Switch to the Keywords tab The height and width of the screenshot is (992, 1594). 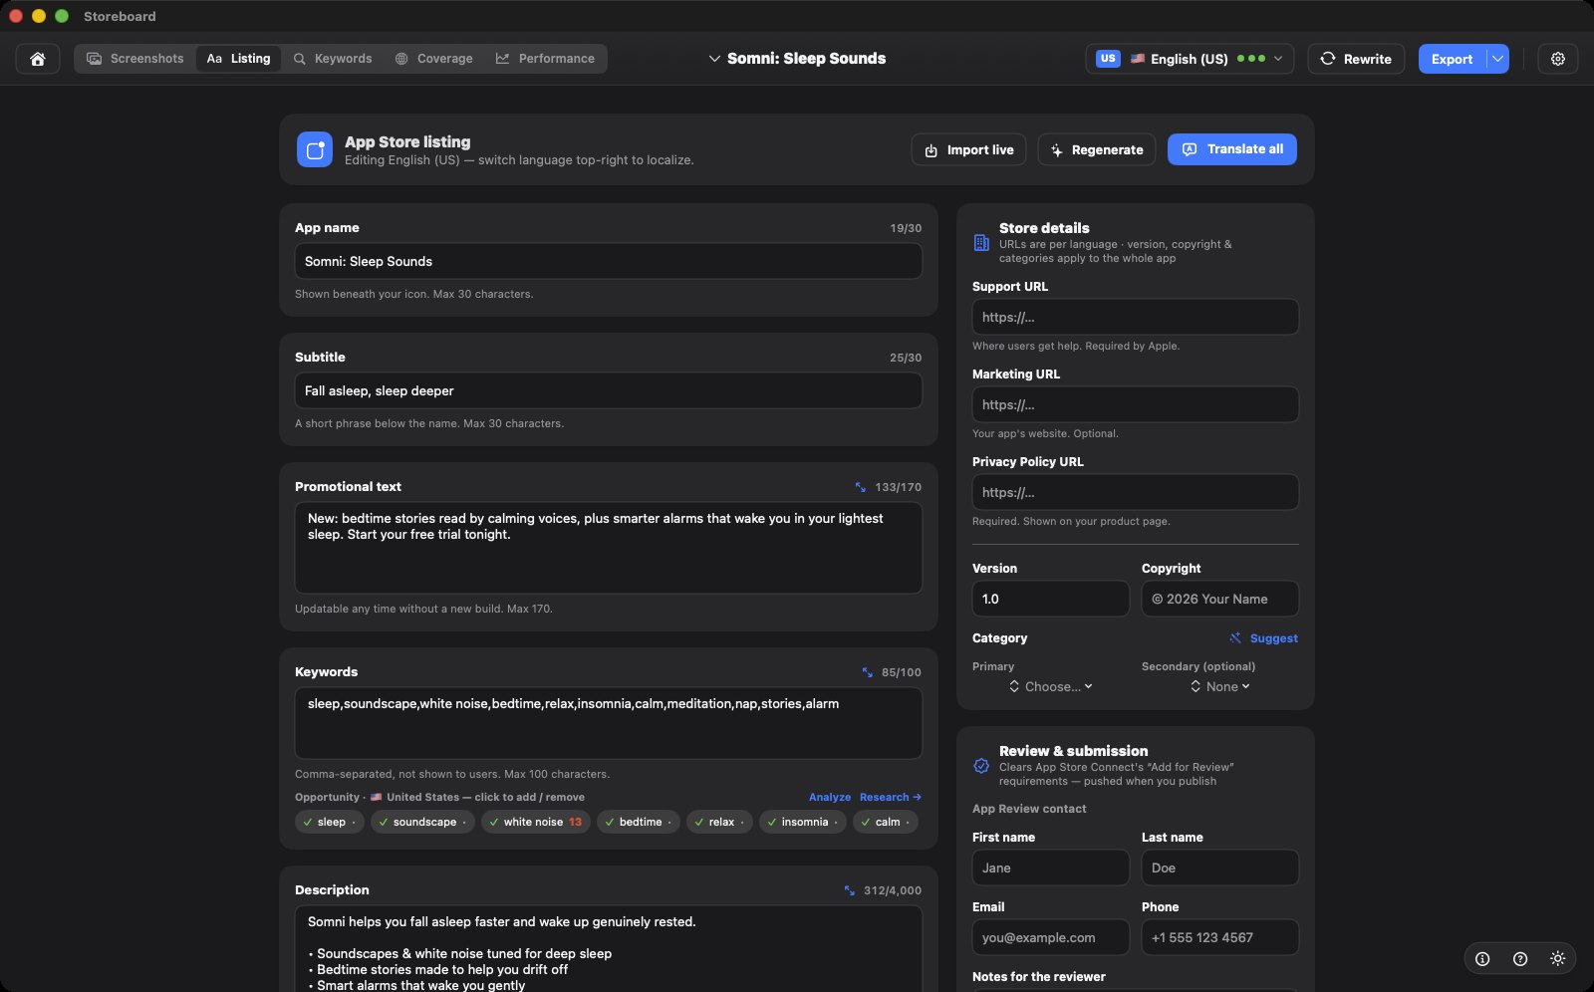coord(333,59)
